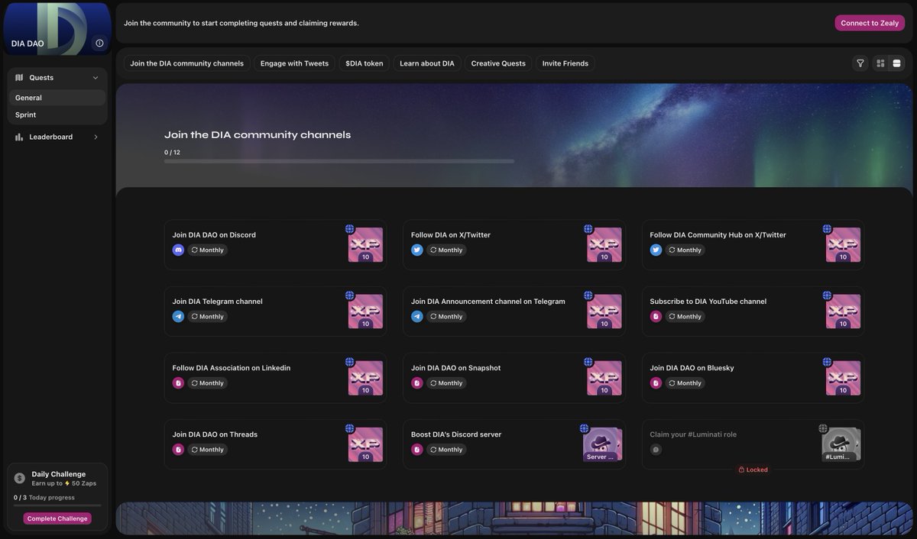Click XP badge on Join DIA DAO on Threads
The image size is (917, 539).
coord(365,444)
